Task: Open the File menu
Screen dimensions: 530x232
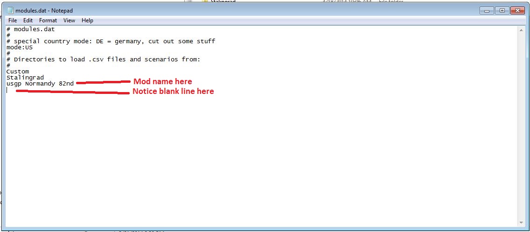Action: [13, 20]
